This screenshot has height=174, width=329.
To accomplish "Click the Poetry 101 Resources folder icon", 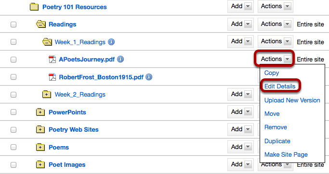I will [34, 7].
